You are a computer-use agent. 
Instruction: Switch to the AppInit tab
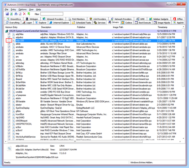(178, 23)
